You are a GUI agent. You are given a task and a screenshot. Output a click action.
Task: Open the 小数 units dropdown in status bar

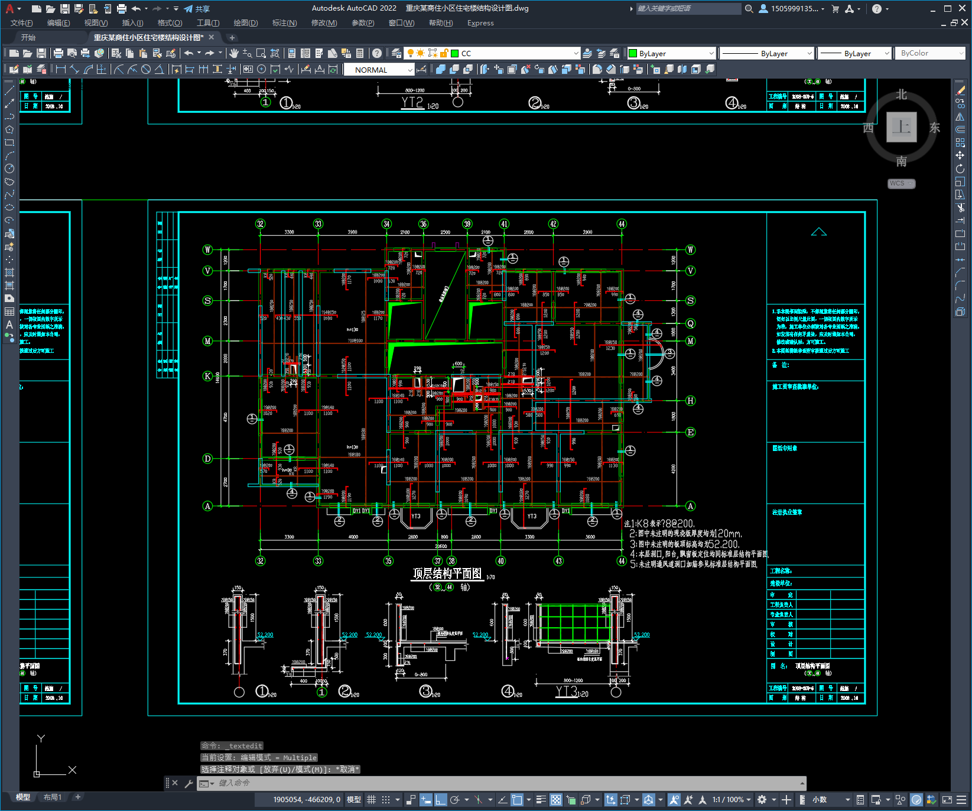coord(832,800)
